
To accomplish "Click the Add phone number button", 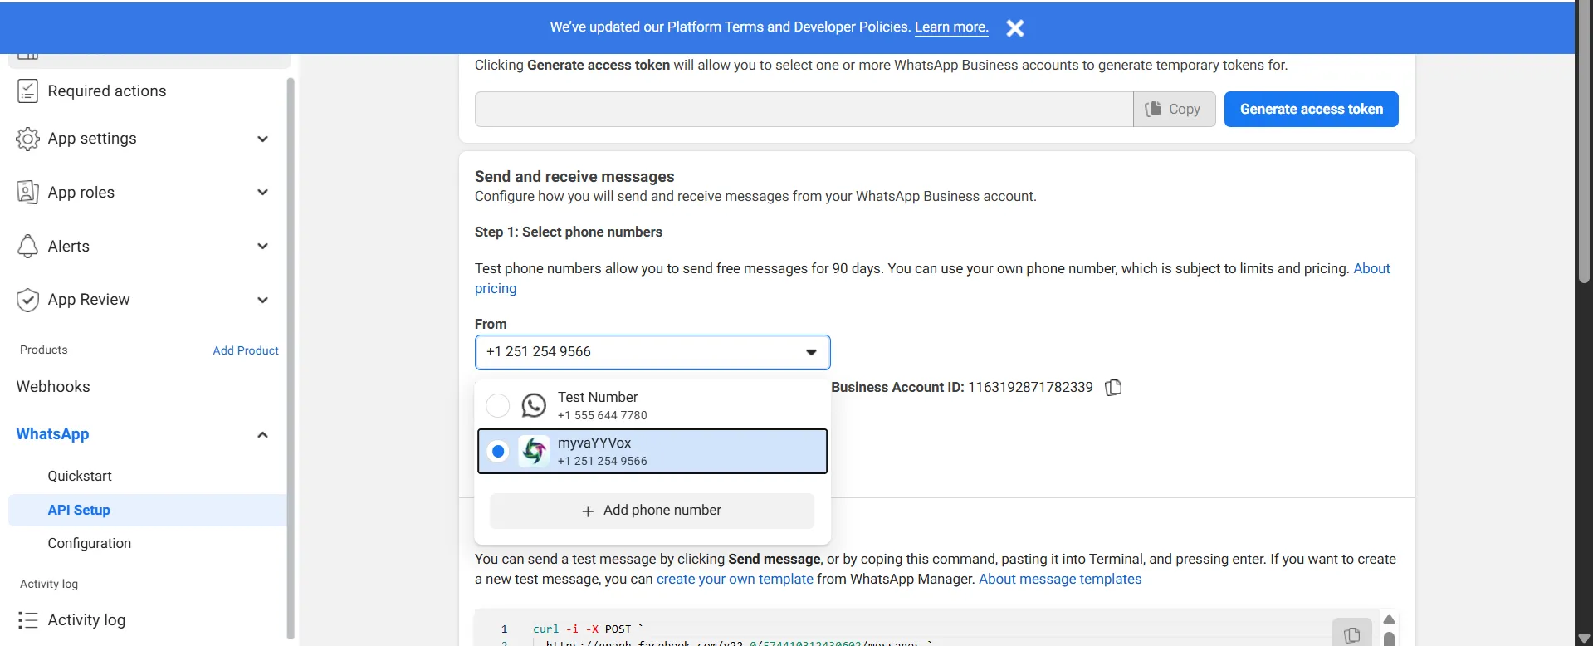I will (652, 511).
